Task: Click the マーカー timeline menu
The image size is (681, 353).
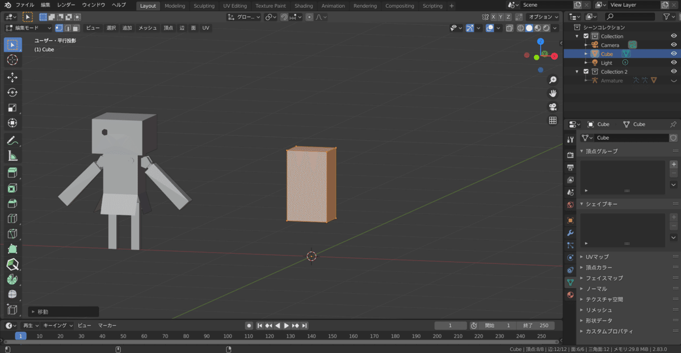Action: pyautogui.click(x=107, y=325)
